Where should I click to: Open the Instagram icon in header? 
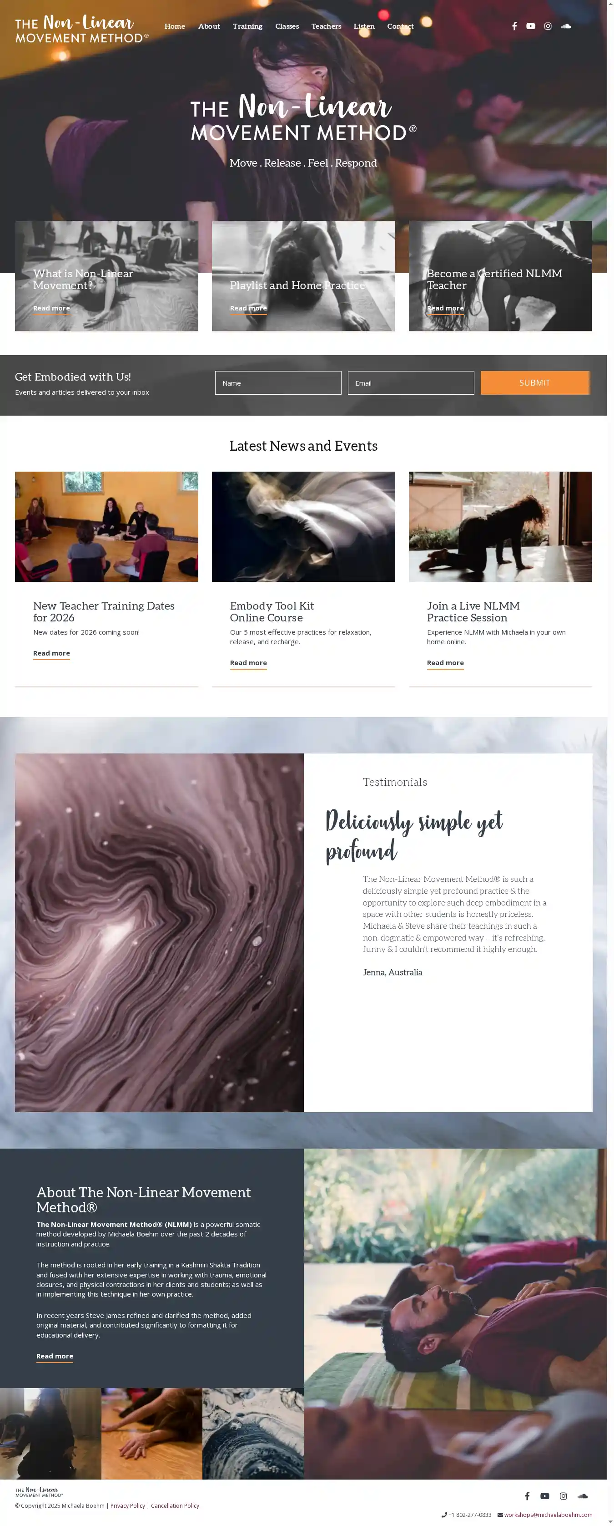[548, 26]
